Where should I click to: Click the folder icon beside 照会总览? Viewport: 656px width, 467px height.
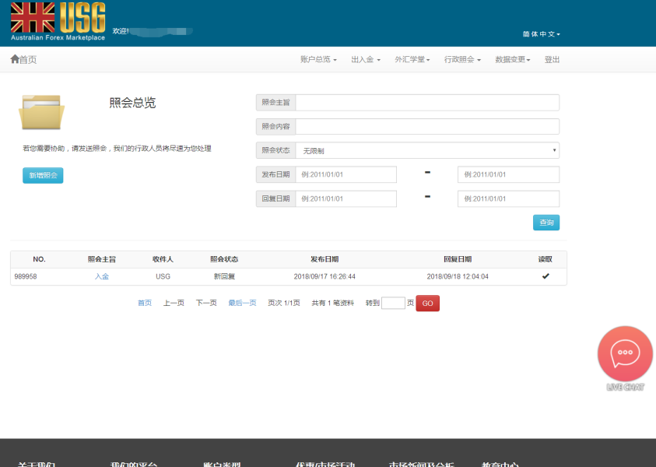[x=41, y=113]
